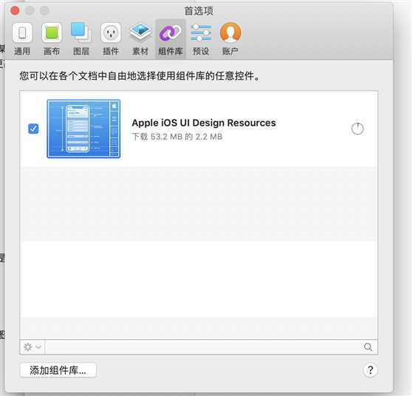Close the 首选项 preferences window
412x396 pixels.
15,11
